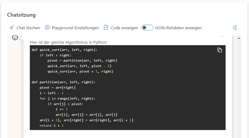This screenshot has width=249, height=138.
Task: Toggle the JSON-Rohdaten anzeigen switch
Action: [147, 28]
